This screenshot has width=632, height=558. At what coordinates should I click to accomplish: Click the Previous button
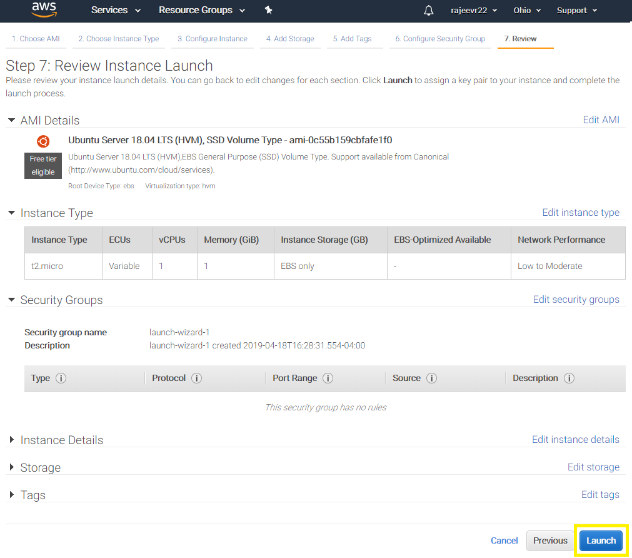point(550,540)
